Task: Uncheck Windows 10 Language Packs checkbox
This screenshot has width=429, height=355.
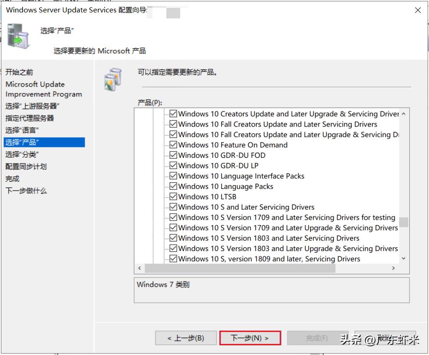Action: (173, 186)
